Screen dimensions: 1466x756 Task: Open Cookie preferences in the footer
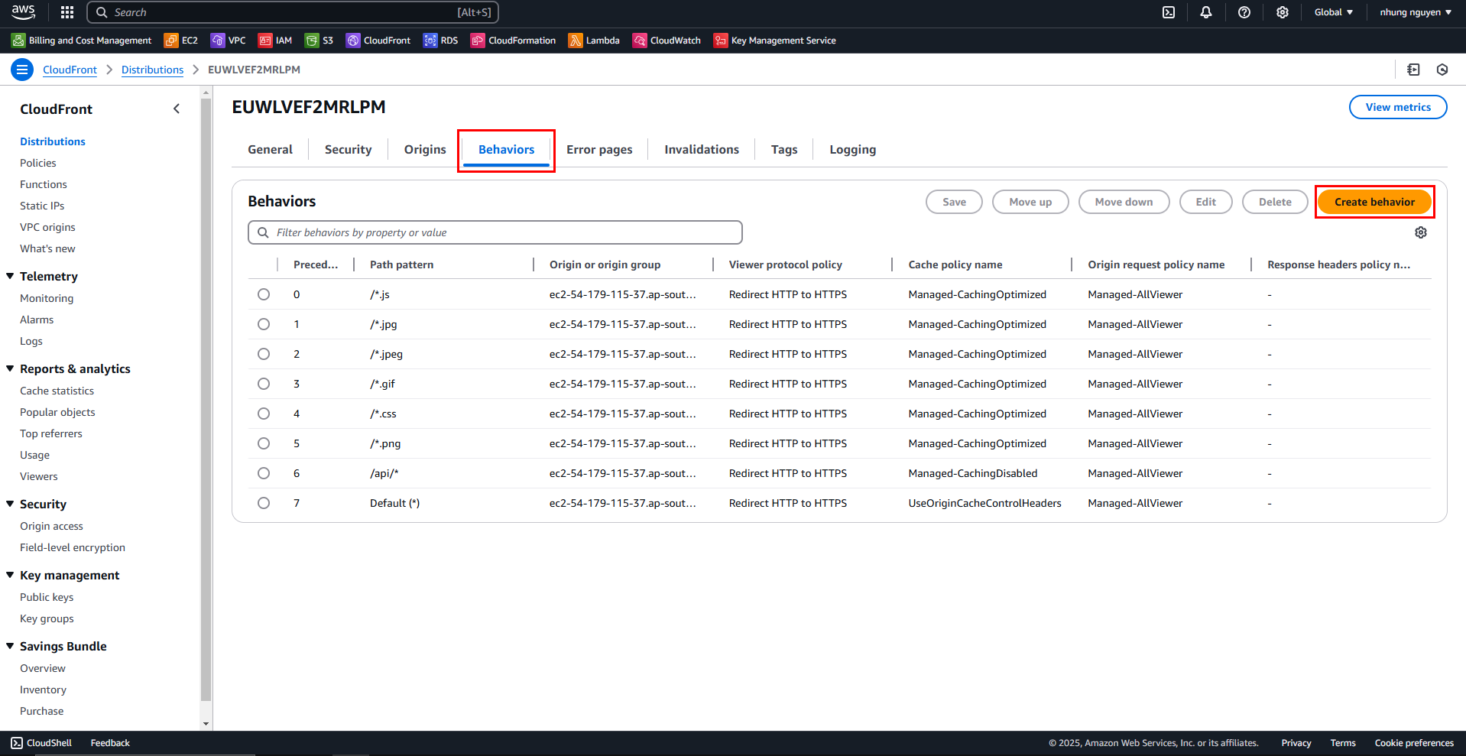[1414, 743]
